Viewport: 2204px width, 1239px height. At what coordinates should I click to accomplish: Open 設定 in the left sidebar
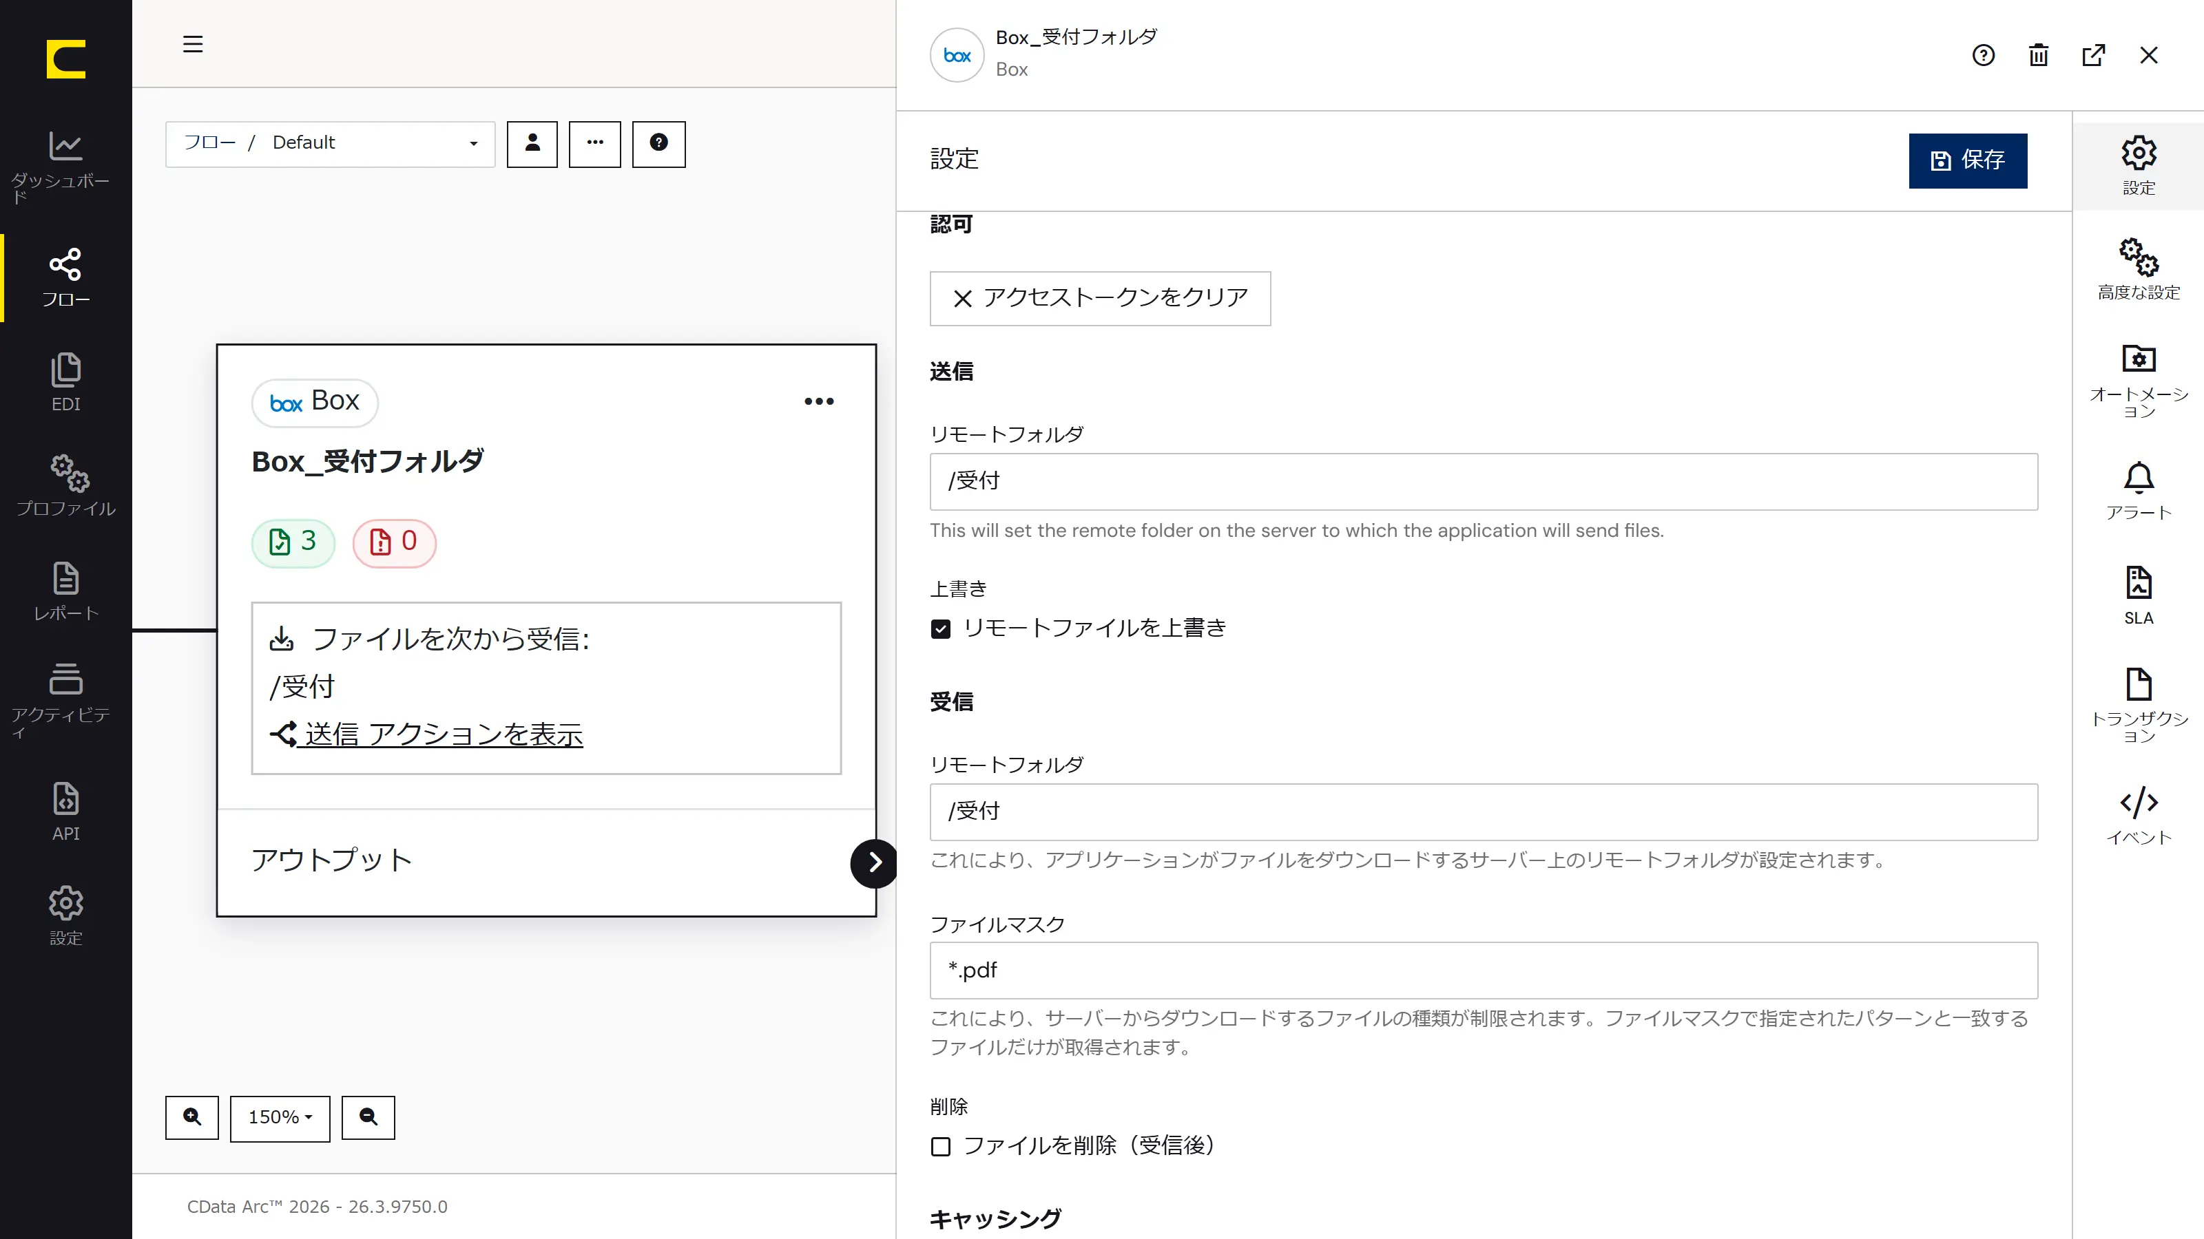click(66, 915)
